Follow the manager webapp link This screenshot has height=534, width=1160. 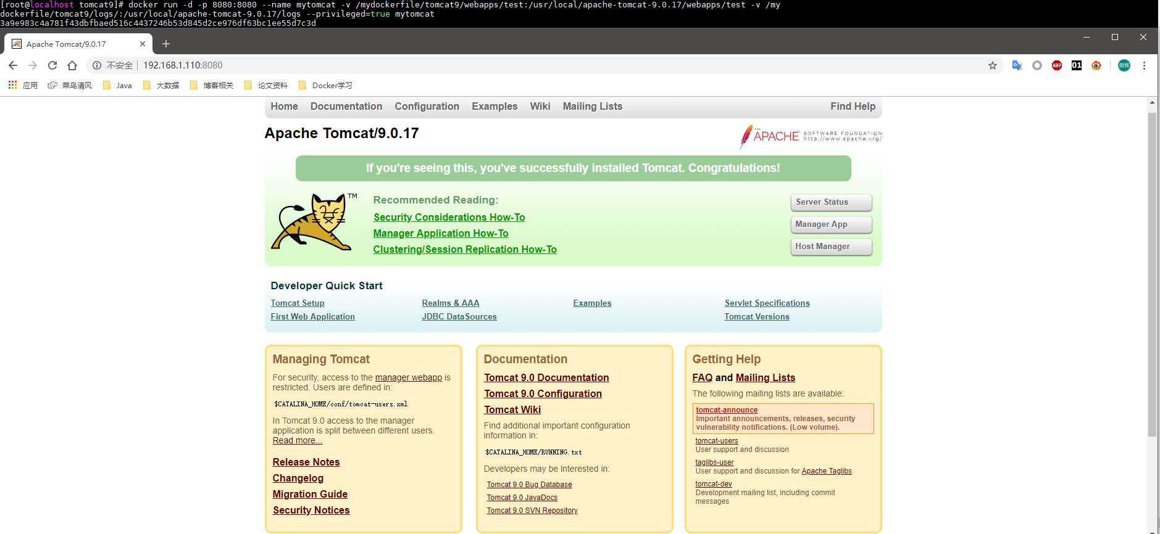click(408, 377)
